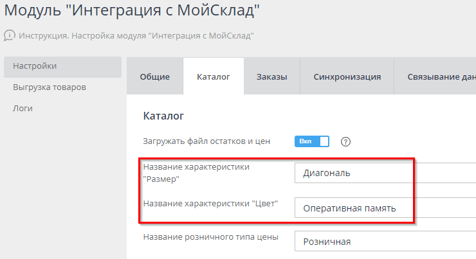This screenshot has width=476, height=259.
Task: Select the "Каталог" tab
Action: point(213,77)
